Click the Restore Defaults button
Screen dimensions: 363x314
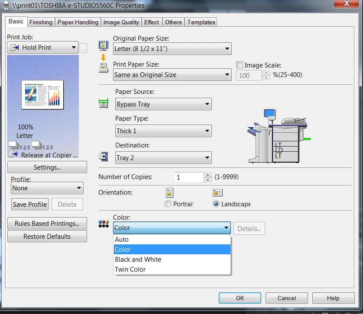coord(47,236)
